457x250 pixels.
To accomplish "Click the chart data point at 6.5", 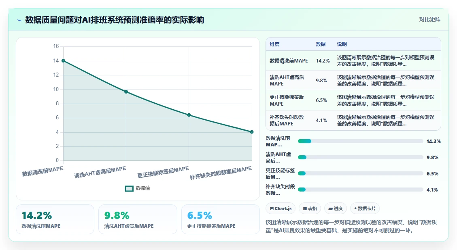I will click(x=189, y=115).
